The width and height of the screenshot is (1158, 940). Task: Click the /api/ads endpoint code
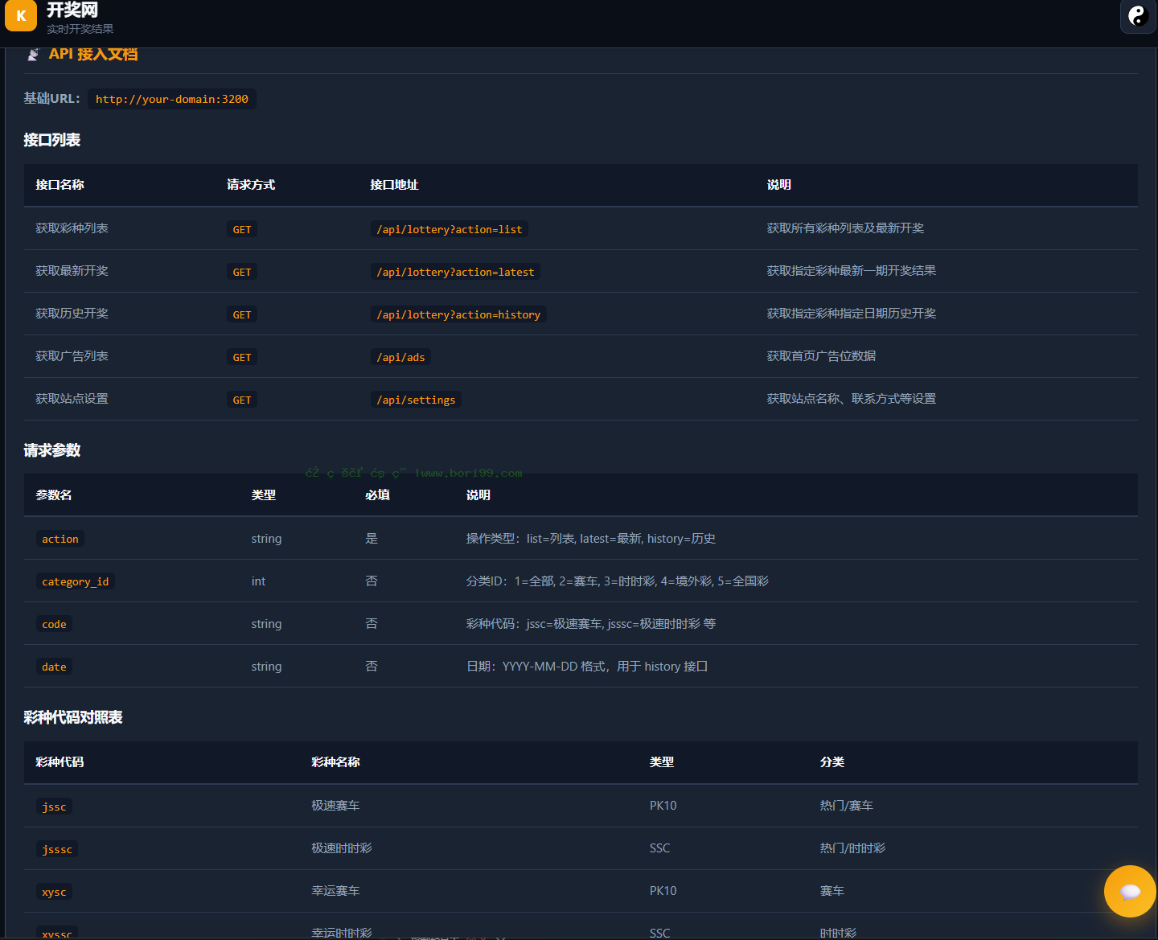coord(400,357)
